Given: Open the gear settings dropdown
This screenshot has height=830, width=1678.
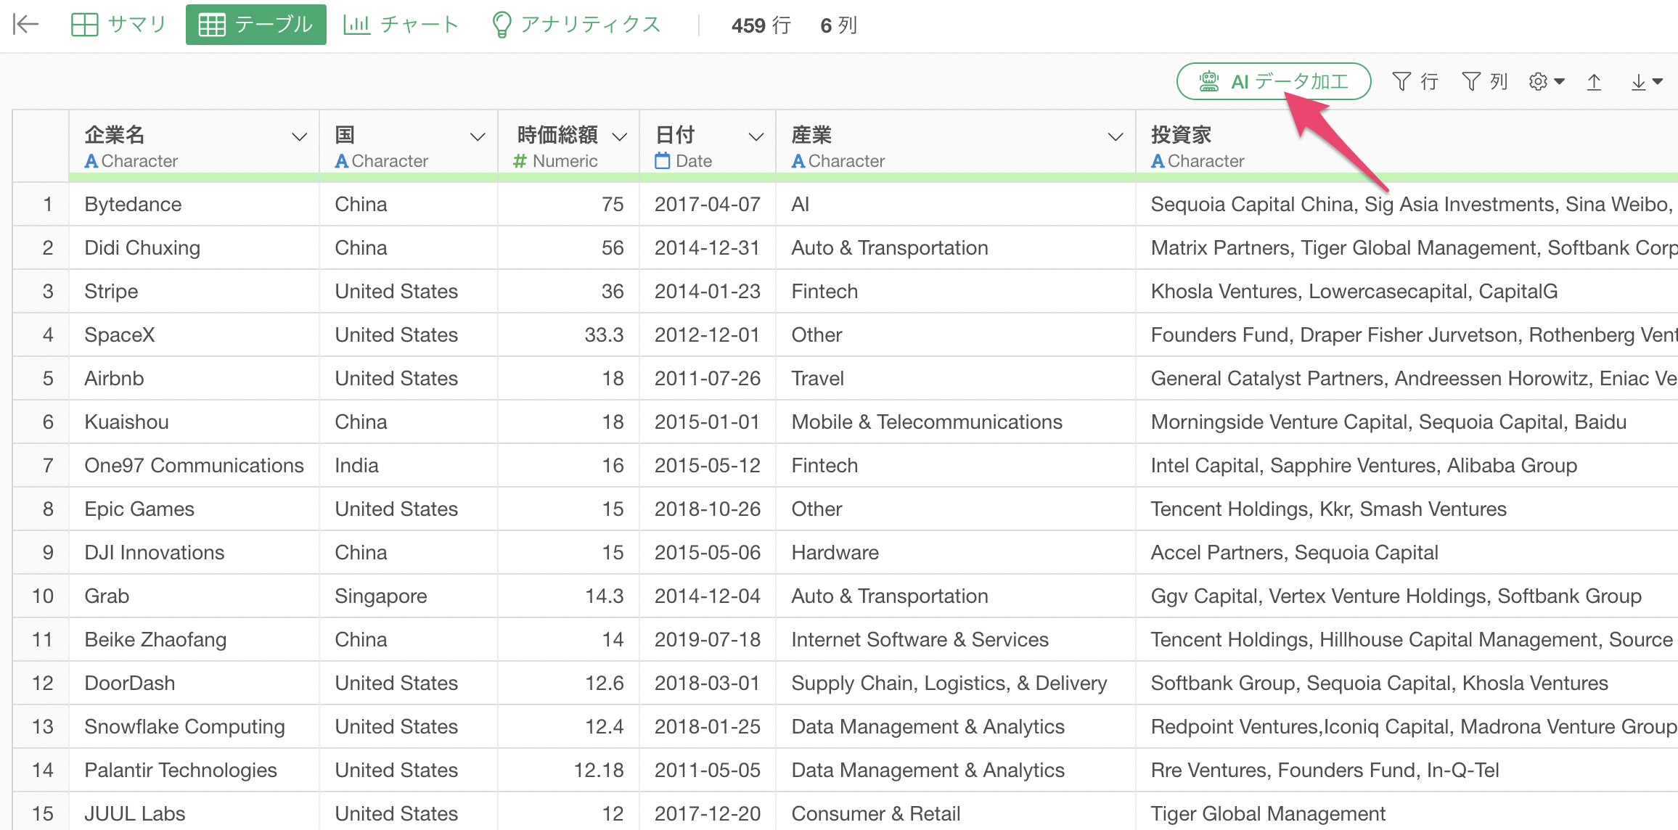Looking at the screenshot, I should pyautogui.click(x=1546, y=82).
